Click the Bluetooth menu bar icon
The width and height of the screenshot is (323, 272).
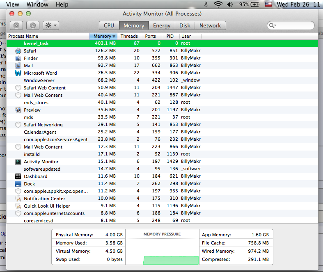(x=206, y=5)
